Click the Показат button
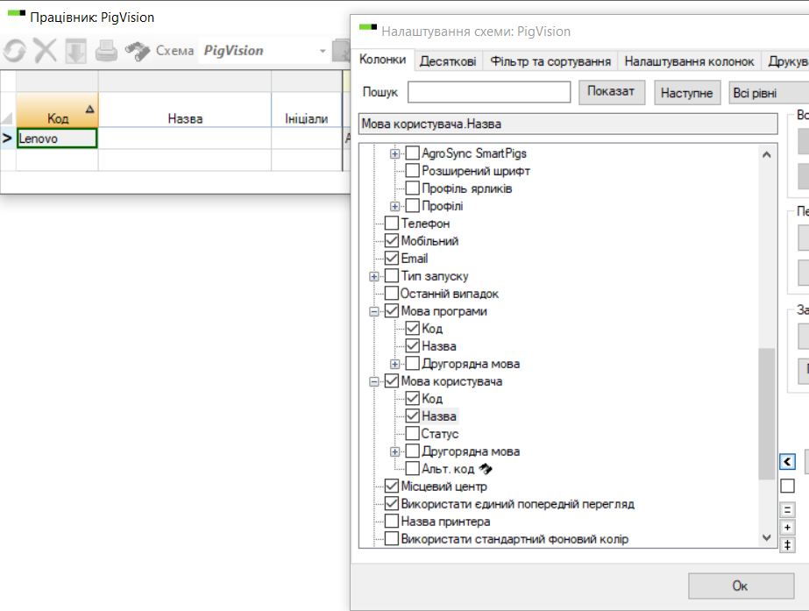The height and width of the screenshot is (611, 809). [x=612, y=92]
